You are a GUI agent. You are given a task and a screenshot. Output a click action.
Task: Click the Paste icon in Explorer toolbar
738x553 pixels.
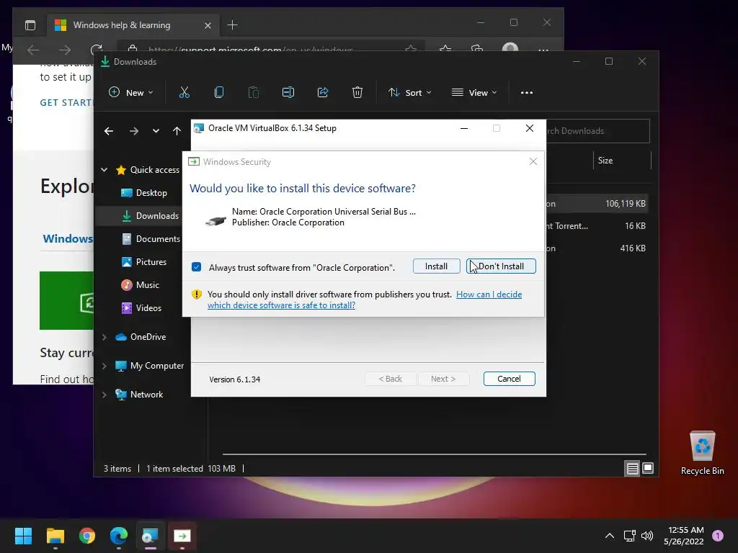[x=253, y=93]
